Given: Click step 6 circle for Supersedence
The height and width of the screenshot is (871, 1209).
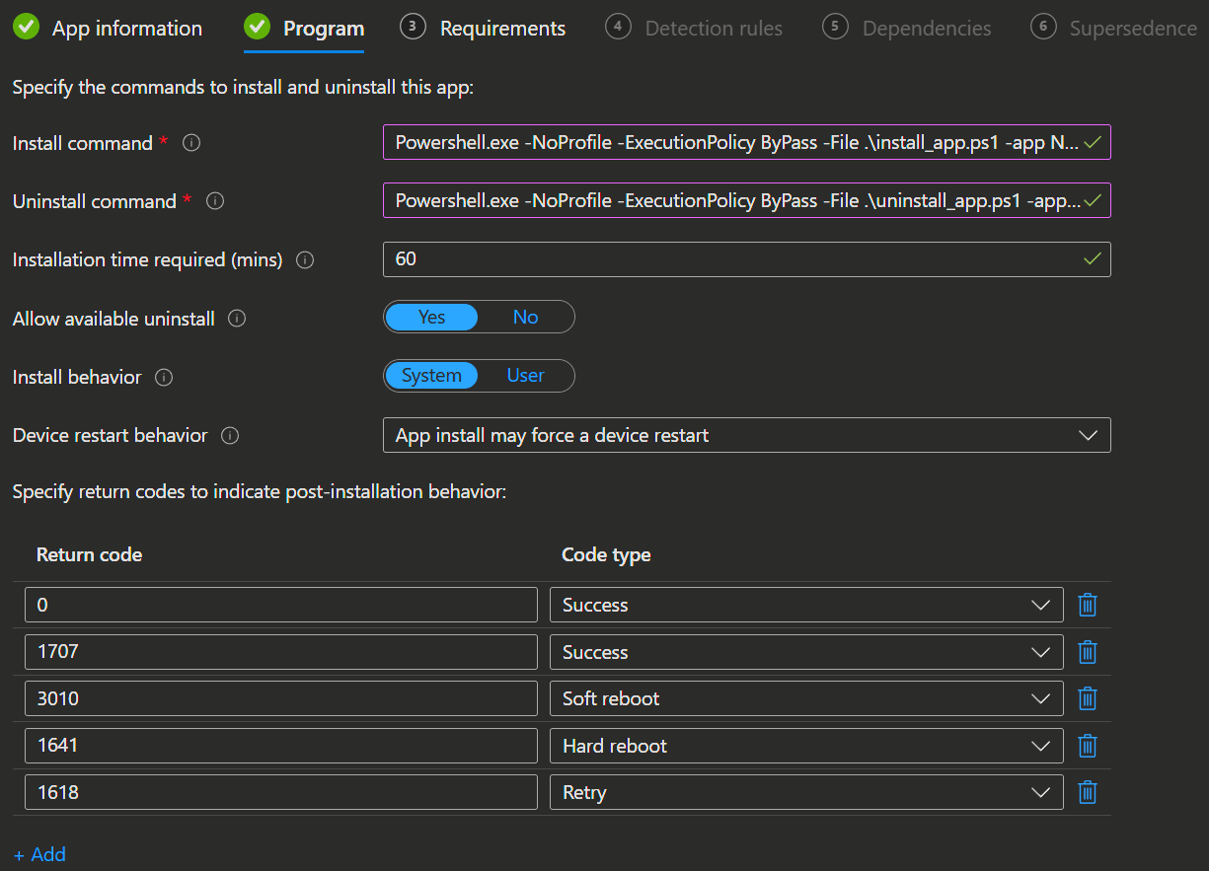Looking at the screenshot, I should click(x=1043, y=27).
